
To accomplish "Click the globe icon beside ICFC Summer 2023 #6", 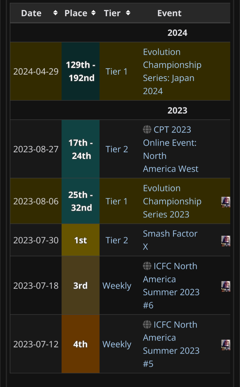I will tap(147, 266).
